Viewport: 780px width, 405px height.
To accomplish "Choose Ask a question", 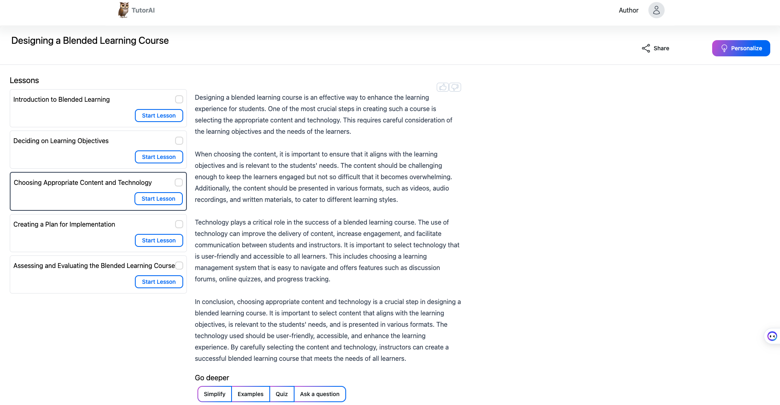I will [320, 394].
